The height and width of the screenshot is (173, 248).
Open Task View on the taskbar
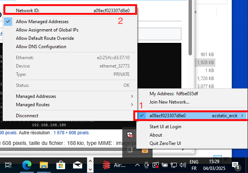[9, 165]
